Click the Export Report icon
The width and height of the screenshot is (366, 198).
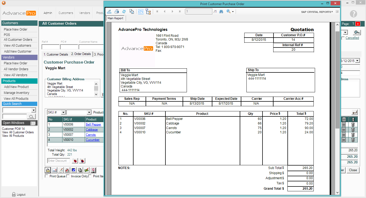[109, 12]
